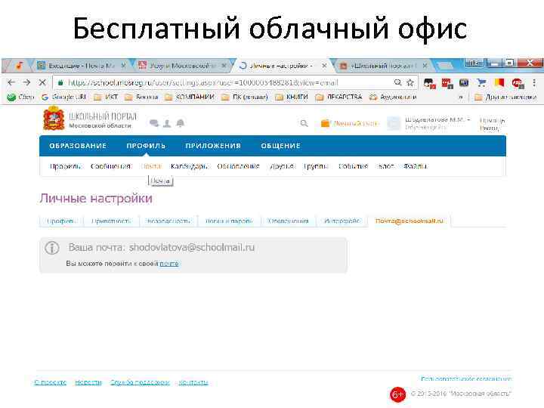Open the ПРИЛОЖЕНИЯ main menu

[213, 146]
